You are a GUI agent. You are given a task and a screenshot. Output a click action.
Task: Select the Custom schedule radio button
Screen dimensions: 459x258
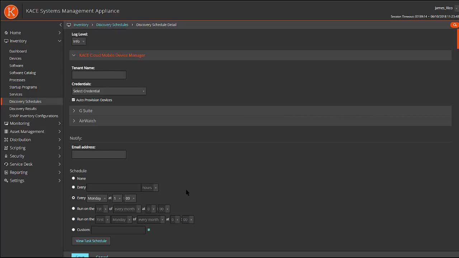coord(74,230)
